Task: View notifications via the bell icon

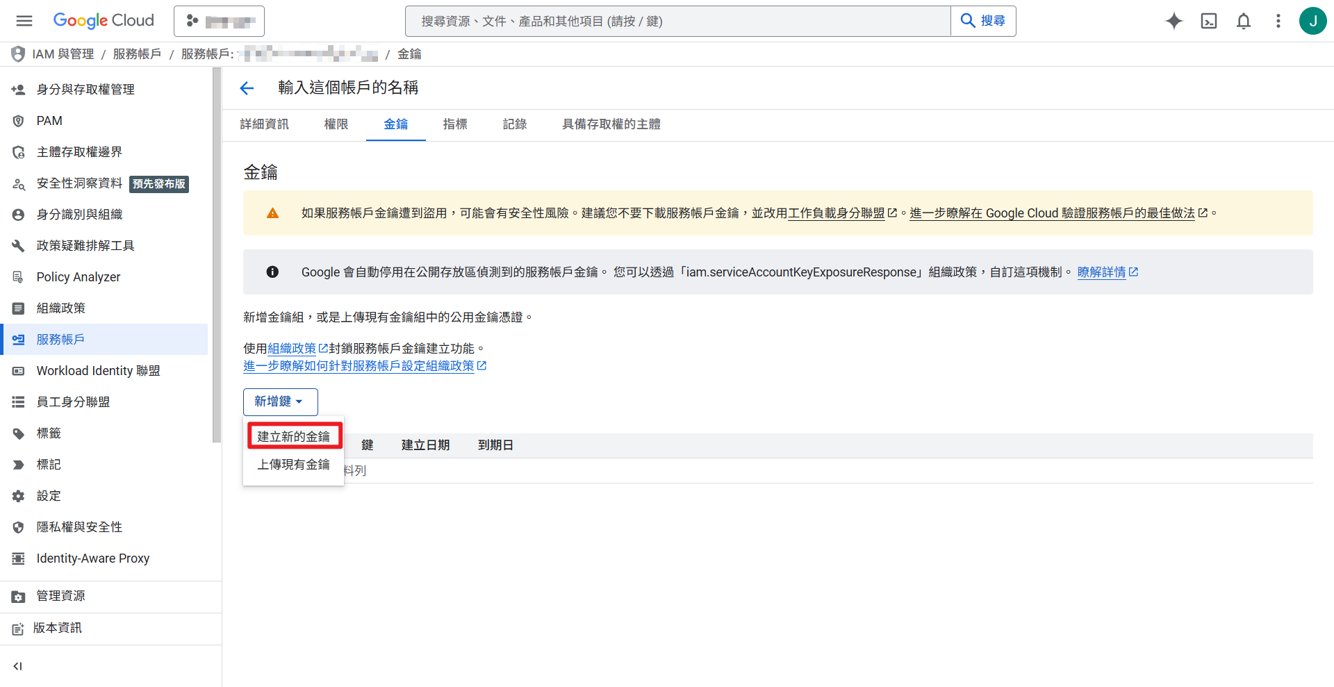Action: 1243,21
